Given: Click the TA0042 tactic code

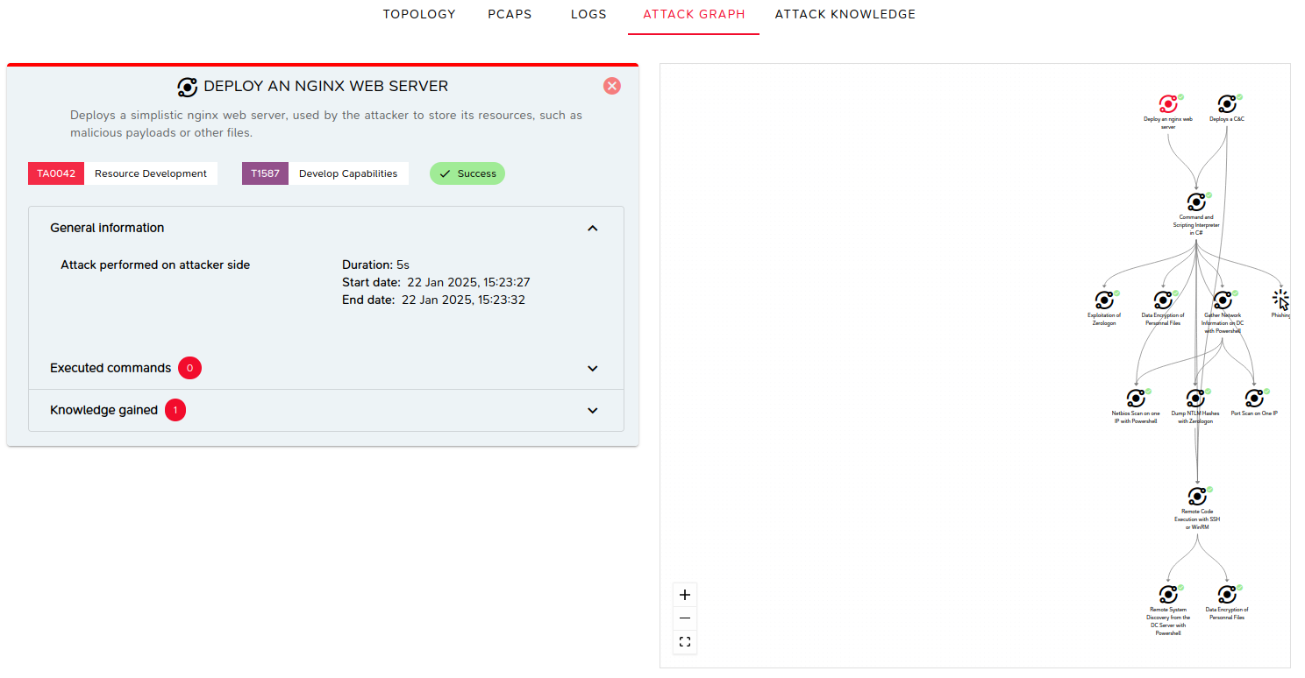Looking at the screenshot, I should pos(56,173).
